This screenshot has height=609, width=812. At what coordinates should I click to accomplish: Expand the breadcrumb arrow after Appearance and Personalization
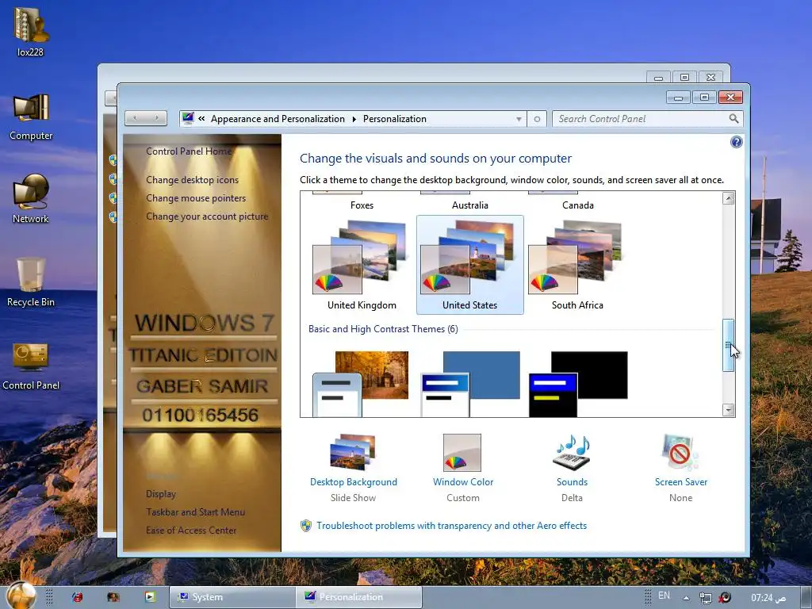354,119
